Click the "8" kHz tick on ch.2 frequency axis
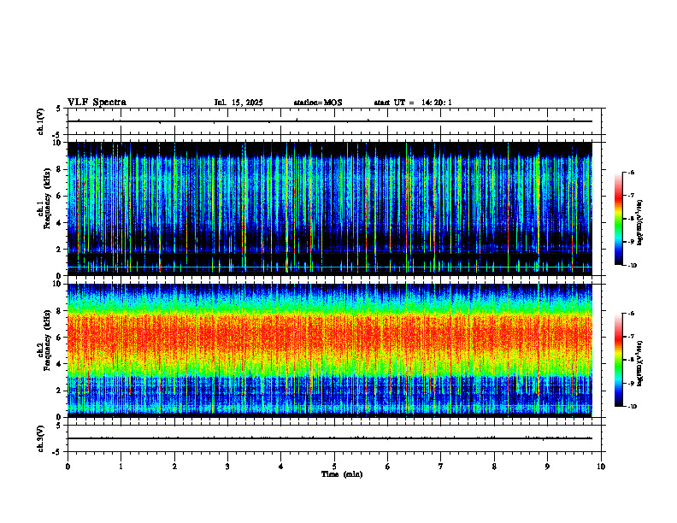677x523 pixels. tap(60, 311)
